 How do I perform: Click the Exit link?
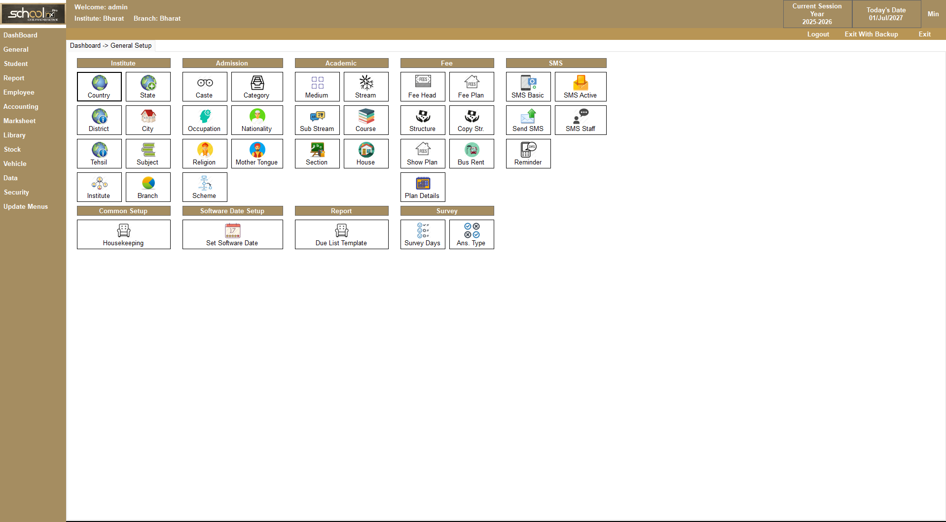point(925,34)
